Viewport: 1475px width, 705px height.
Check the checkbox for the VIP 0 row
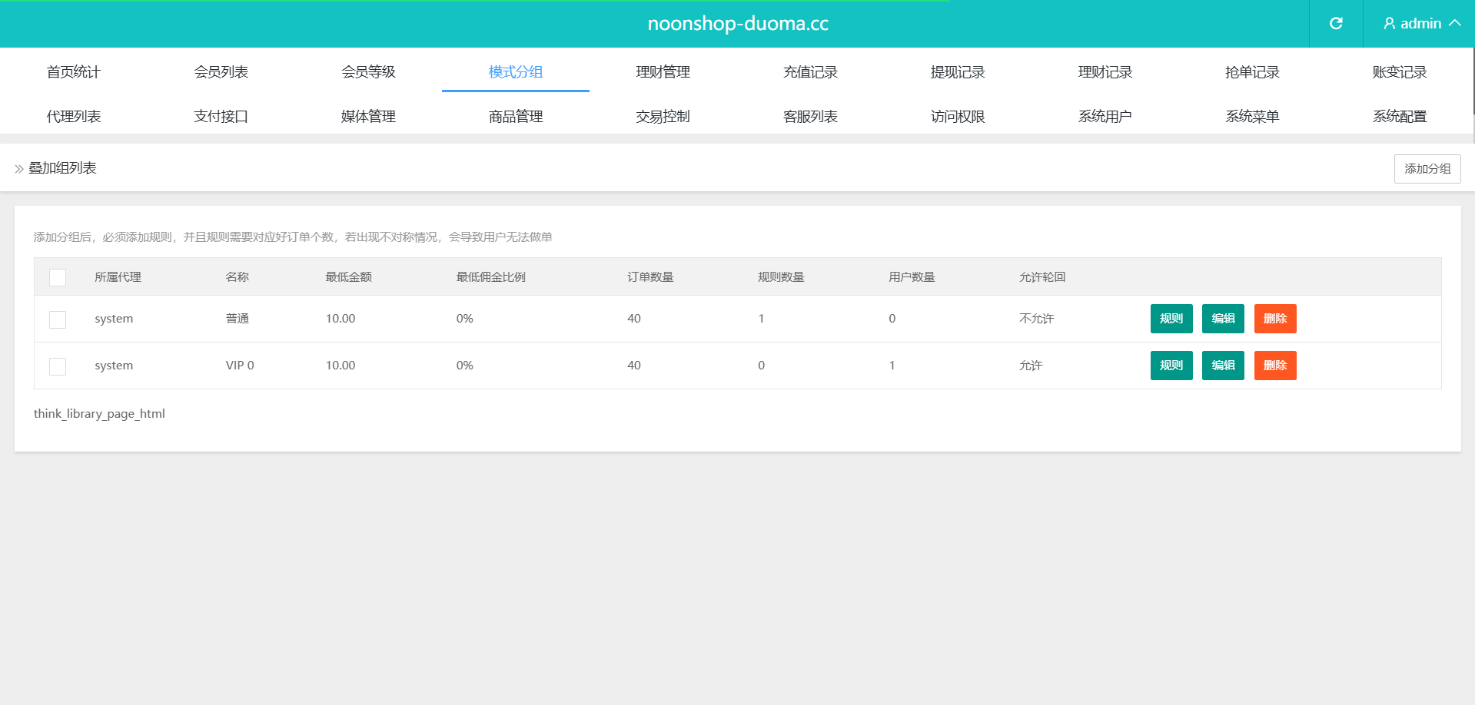[x=58, y=366]
